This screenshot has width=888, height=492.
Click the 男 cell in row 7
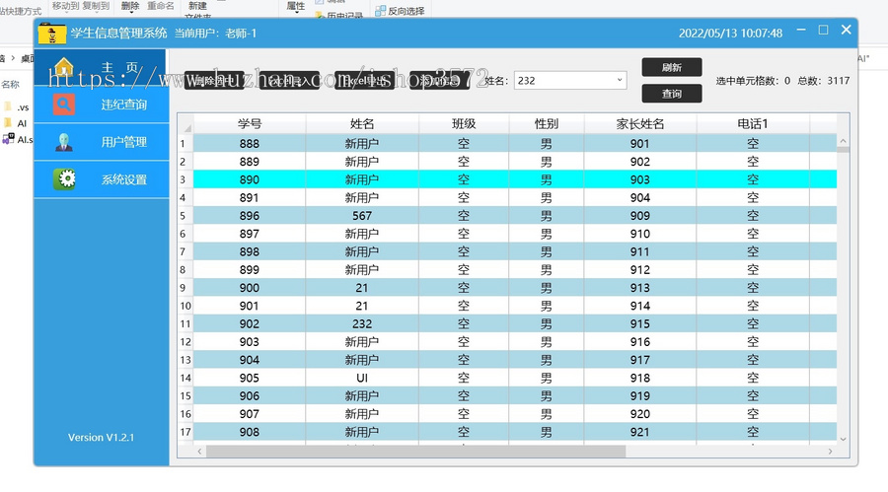tap(547, 251)
